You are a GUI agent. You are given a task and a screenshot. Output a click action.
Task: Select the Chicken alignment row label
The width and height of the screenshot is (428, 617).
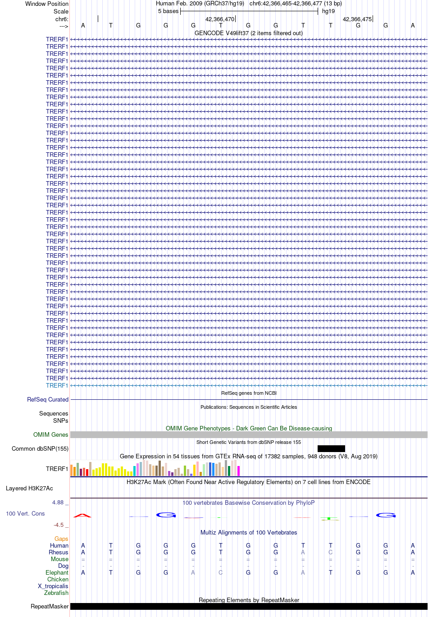pyautogui.click(x=58, y=579)
